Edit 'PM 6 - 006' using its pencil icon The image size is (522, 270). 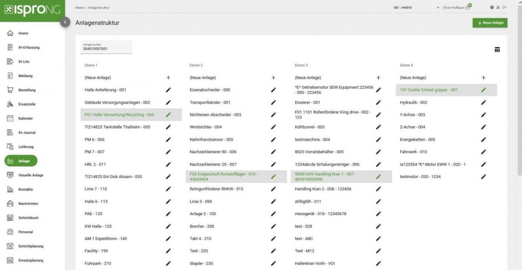[168, 139]
